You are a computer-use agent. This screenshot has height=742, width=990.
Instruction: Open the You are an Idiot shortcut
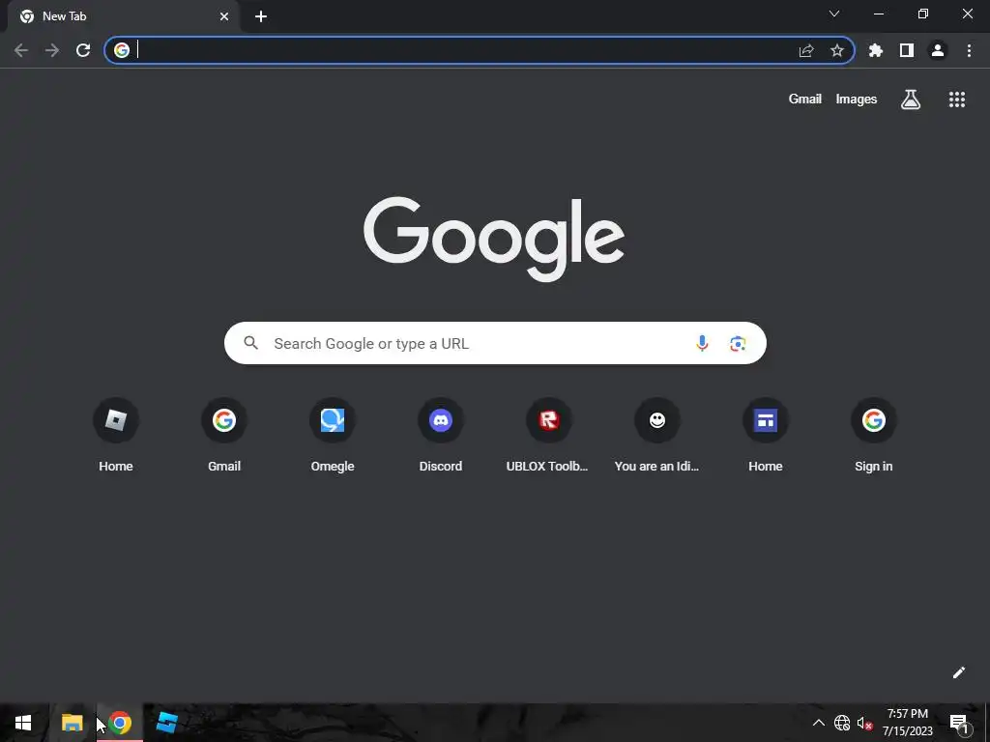pos(657,436)
